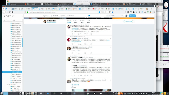Like the Kyoto Shimbun tweet
This screenshot has height=95, width=169.
85,44
